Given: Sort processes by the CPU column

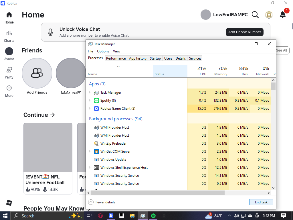Looking at the screenshot, I should [x=198, y=71].
